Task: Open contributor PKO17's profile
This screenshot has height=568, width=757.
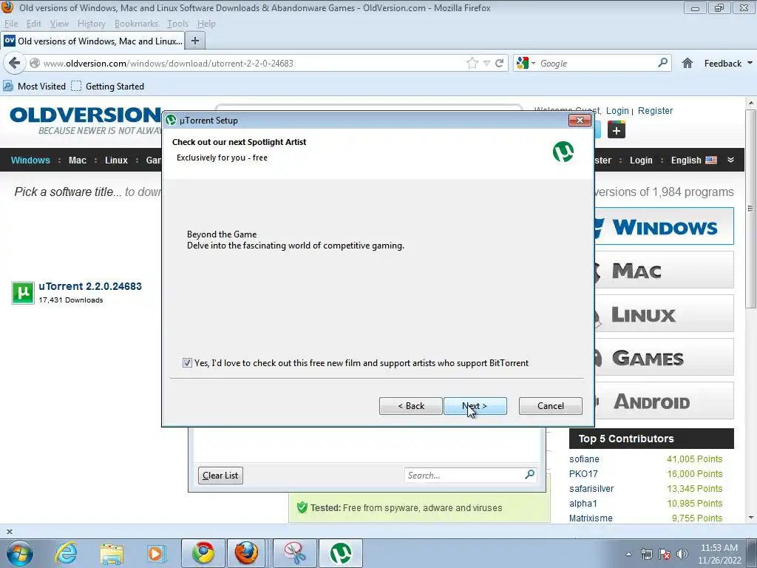Action: tap(583, 474)
